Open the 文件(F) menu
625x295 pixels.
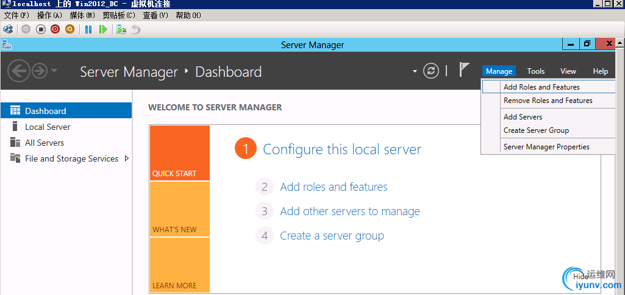coord(16,16)
